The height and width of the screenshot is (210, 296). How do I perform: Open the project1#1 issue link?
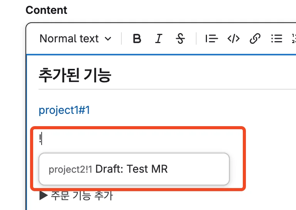point(64,110)
